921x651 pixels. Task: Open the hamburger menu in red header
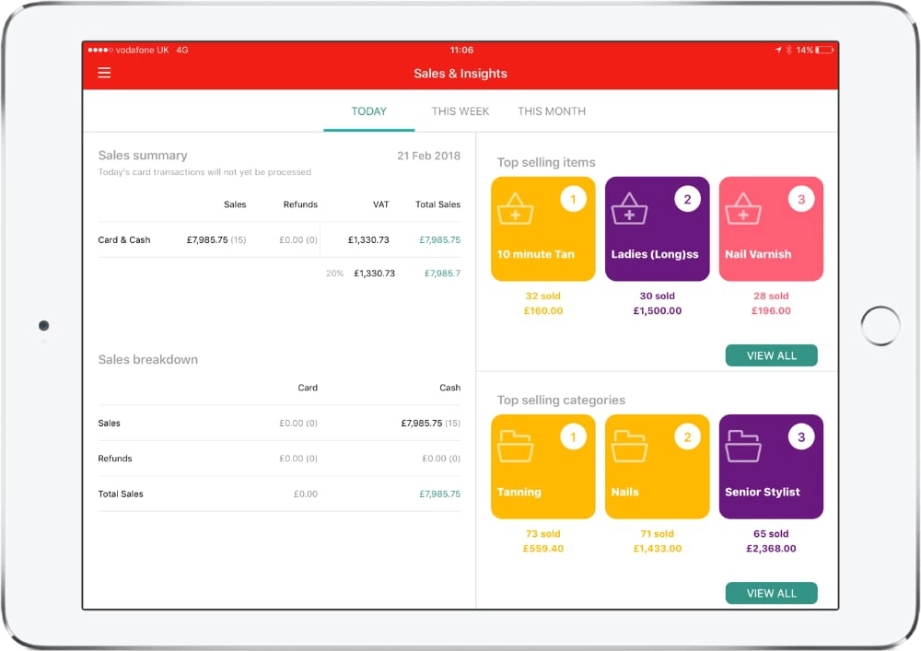click(x=104, y=73)
